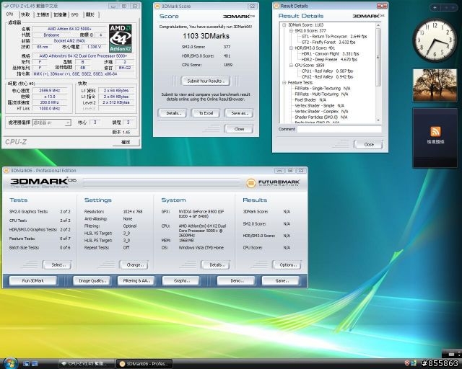Open the Windows Start orb
The width and height of the screenshot is (462, 369).
pyautogui.click(x=10, y=363)
